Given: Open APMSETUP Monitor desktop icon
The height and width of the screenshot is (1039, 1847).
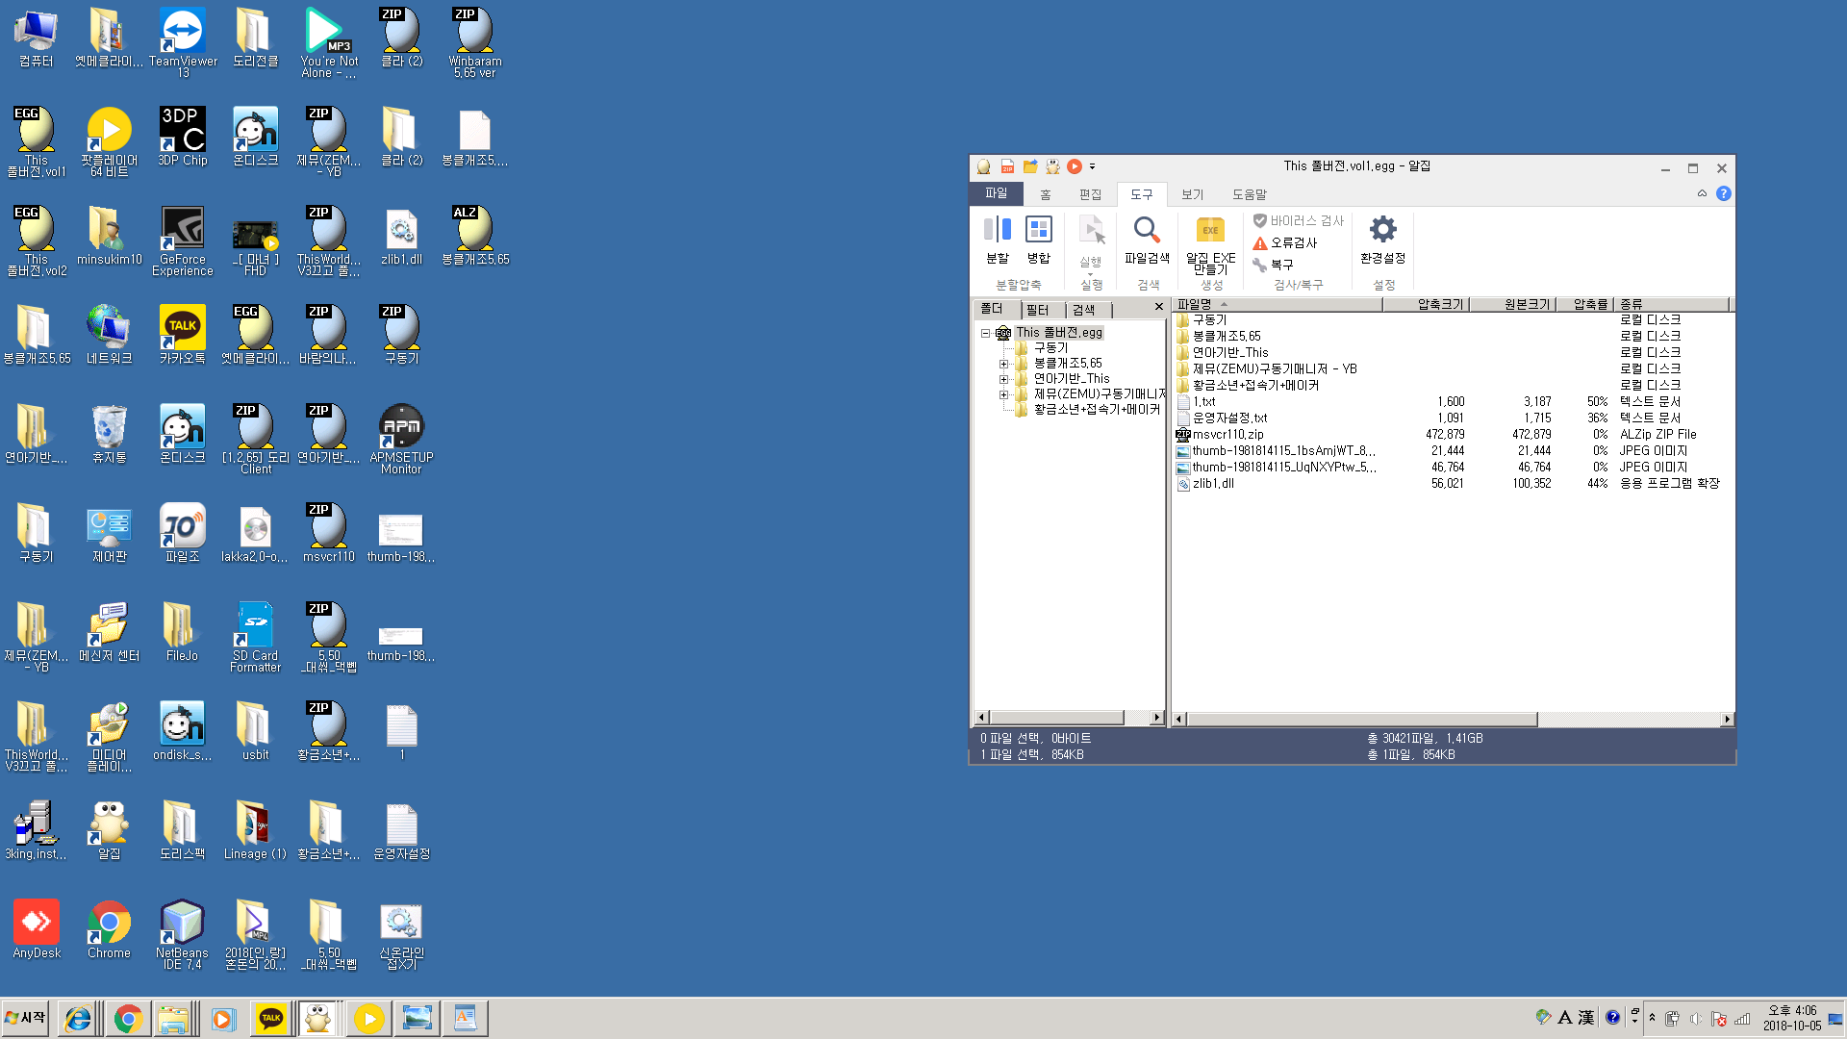Looking at the screenshot, I should pyautogui.click(x=401, y=440).
